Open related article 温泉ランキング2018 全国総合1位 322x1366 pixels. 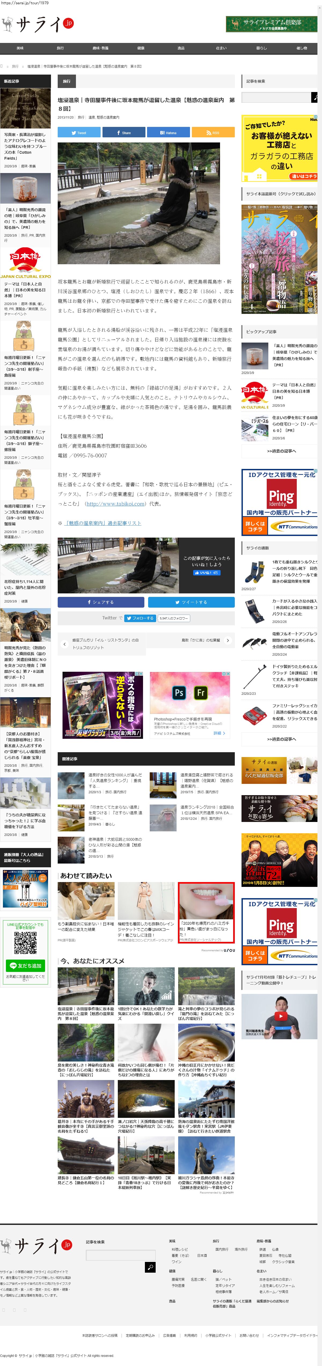[x=207, y=810]
